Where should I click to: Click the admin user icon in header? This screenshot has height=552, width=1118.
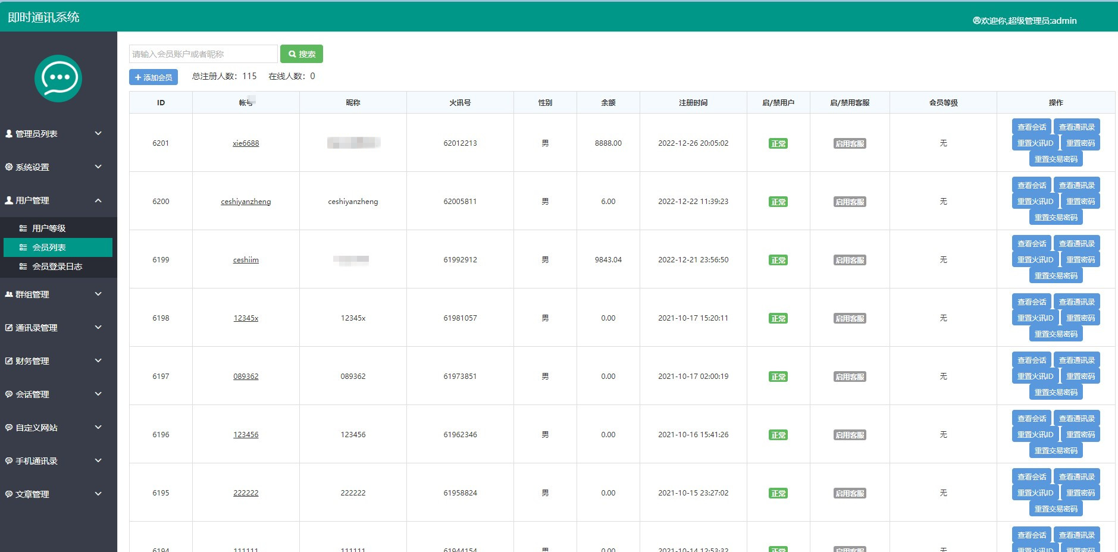[x=976, y=21]
